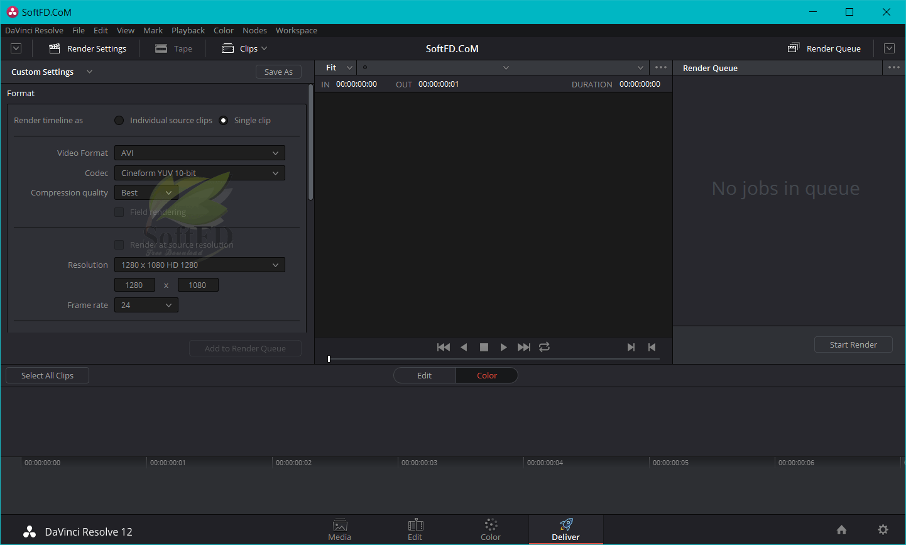This screenshot has height=545, width=906.
Task: Switch to the Color page
Action: coord(491,530)
